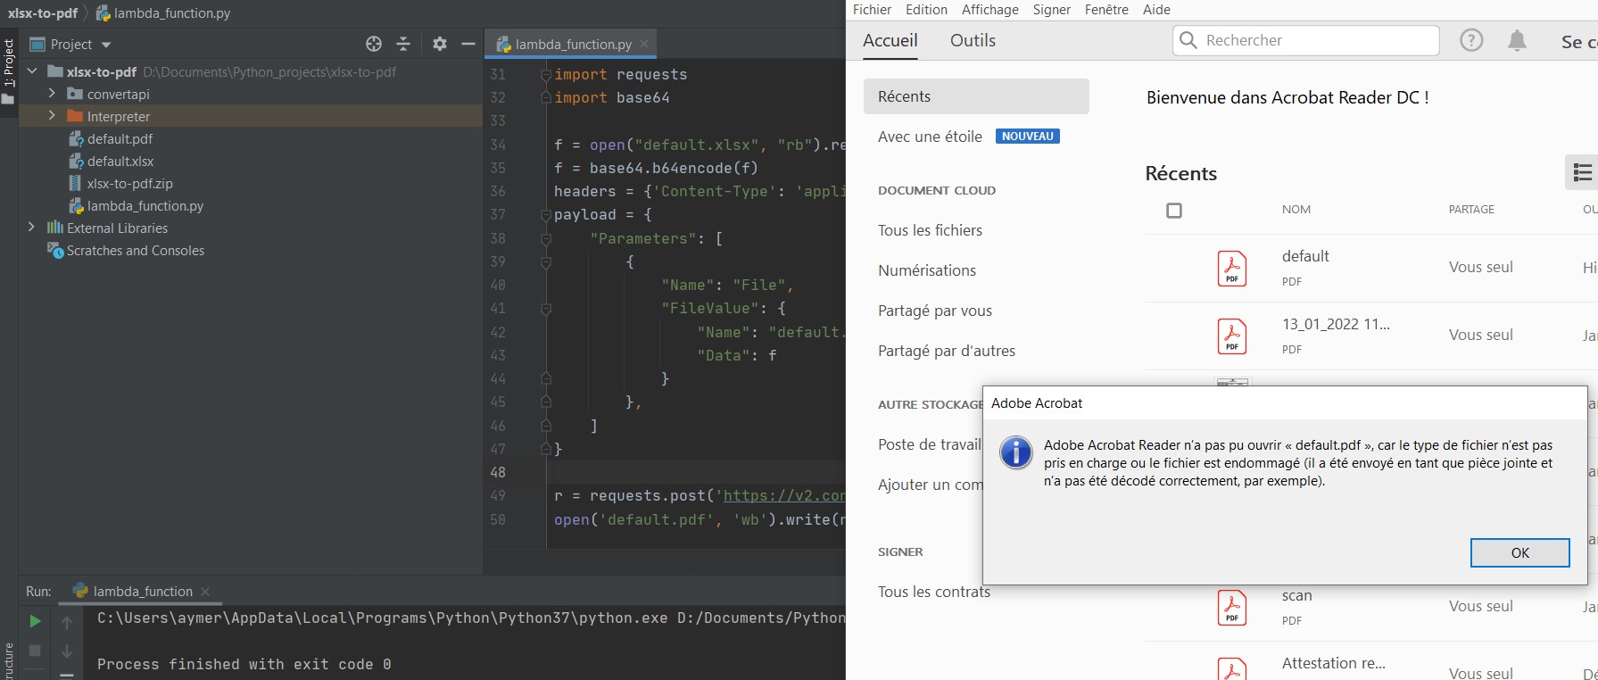This screenshot has width=1598, height=680.
Task: Open Récents in Acrobat sidebar
Action: point(976,96)
